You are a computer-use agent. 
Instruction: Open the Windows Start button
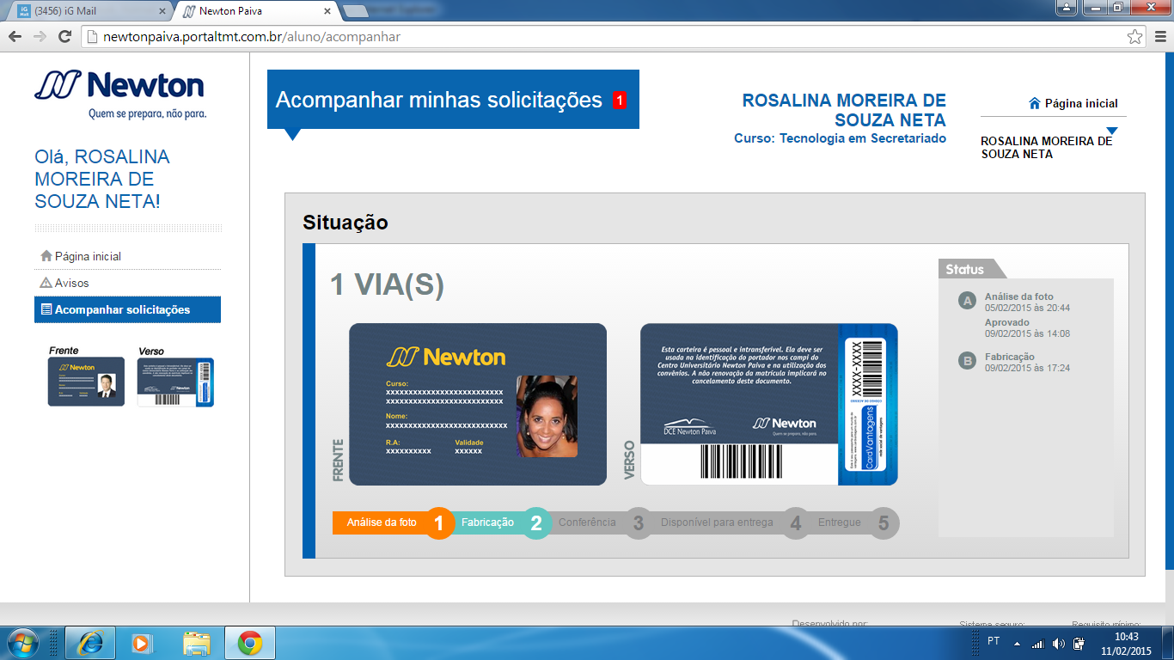click(21, 642)
